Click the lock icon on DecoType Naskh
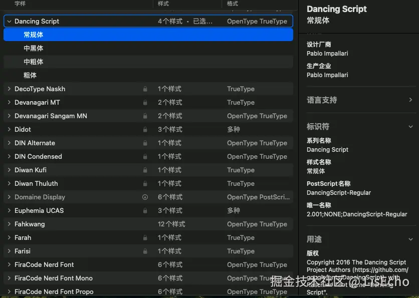Viewport: 419px width, 298px height. point(145,89)
